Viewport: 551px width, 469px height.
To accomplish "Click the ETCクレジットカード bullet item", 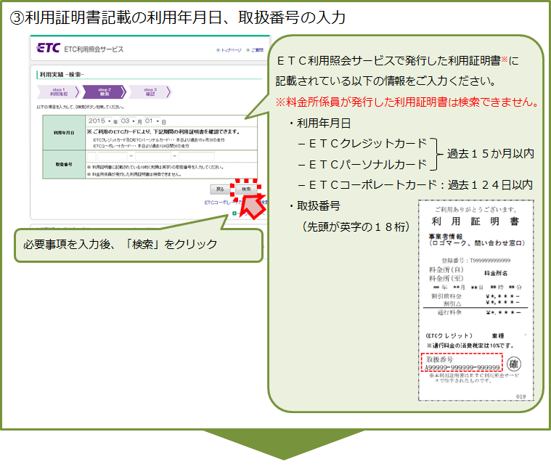I will click(362, 143).
